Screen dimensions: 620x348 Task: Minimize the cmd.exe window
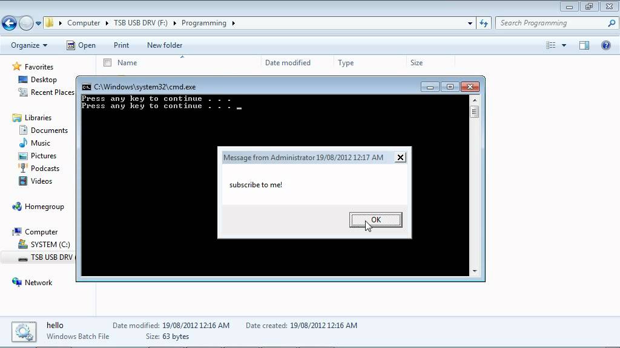(430, 87)
